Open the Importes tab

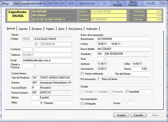(23, 29)
